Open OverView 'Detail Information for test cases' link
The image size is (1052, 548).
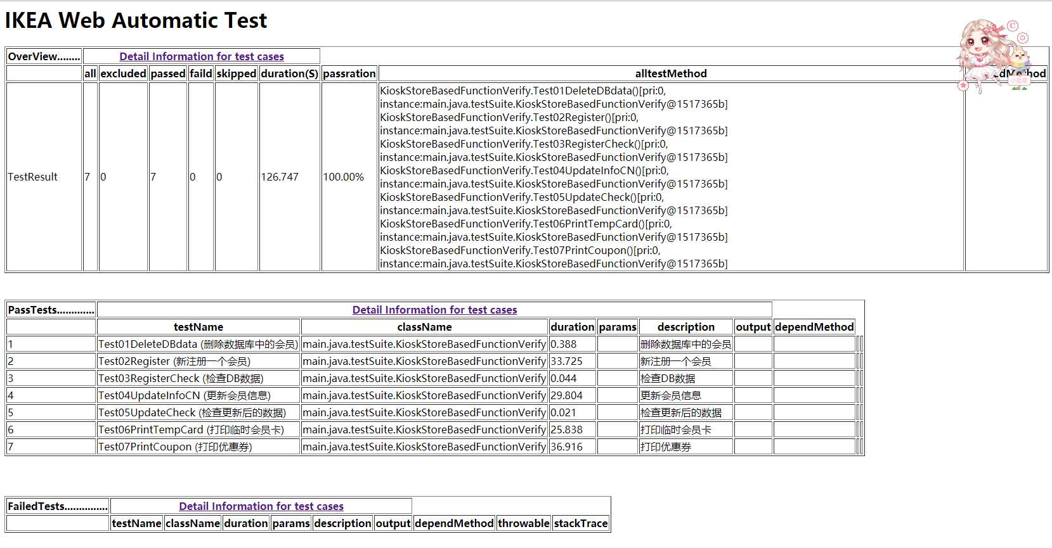click(x=202, y=56)
